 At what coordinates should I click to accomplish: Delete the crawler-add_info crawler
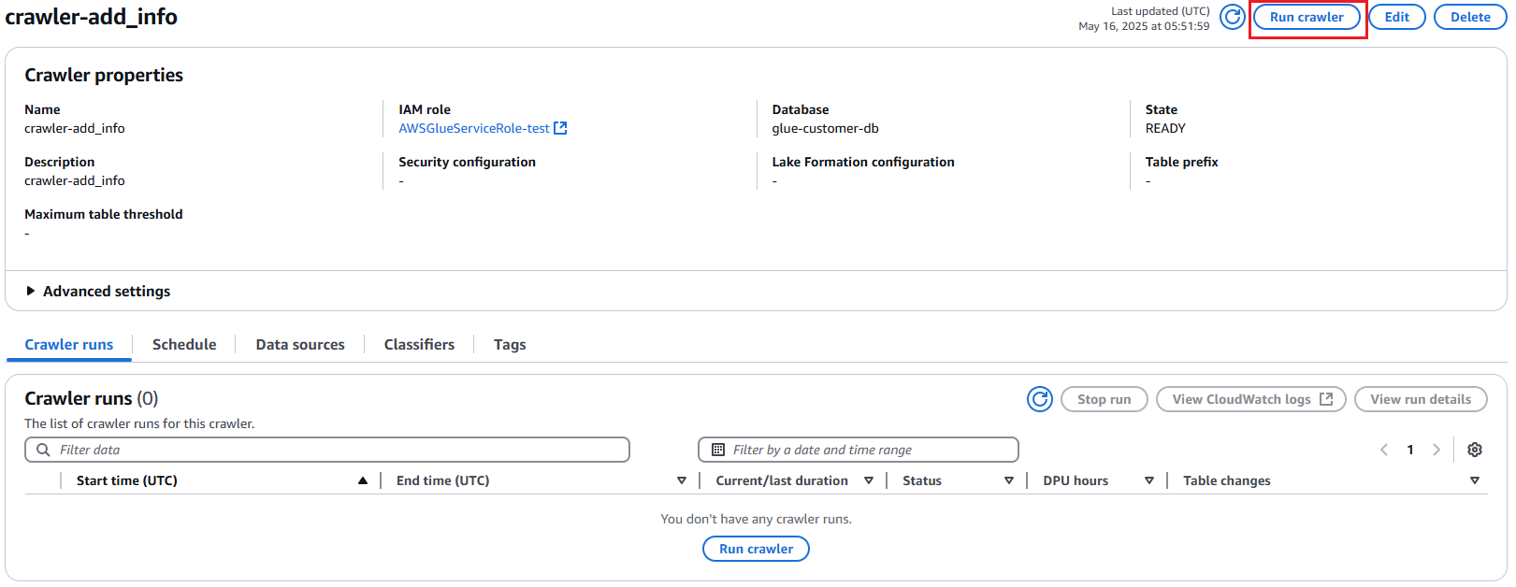pyautogui.click(x=1470, y=17)
